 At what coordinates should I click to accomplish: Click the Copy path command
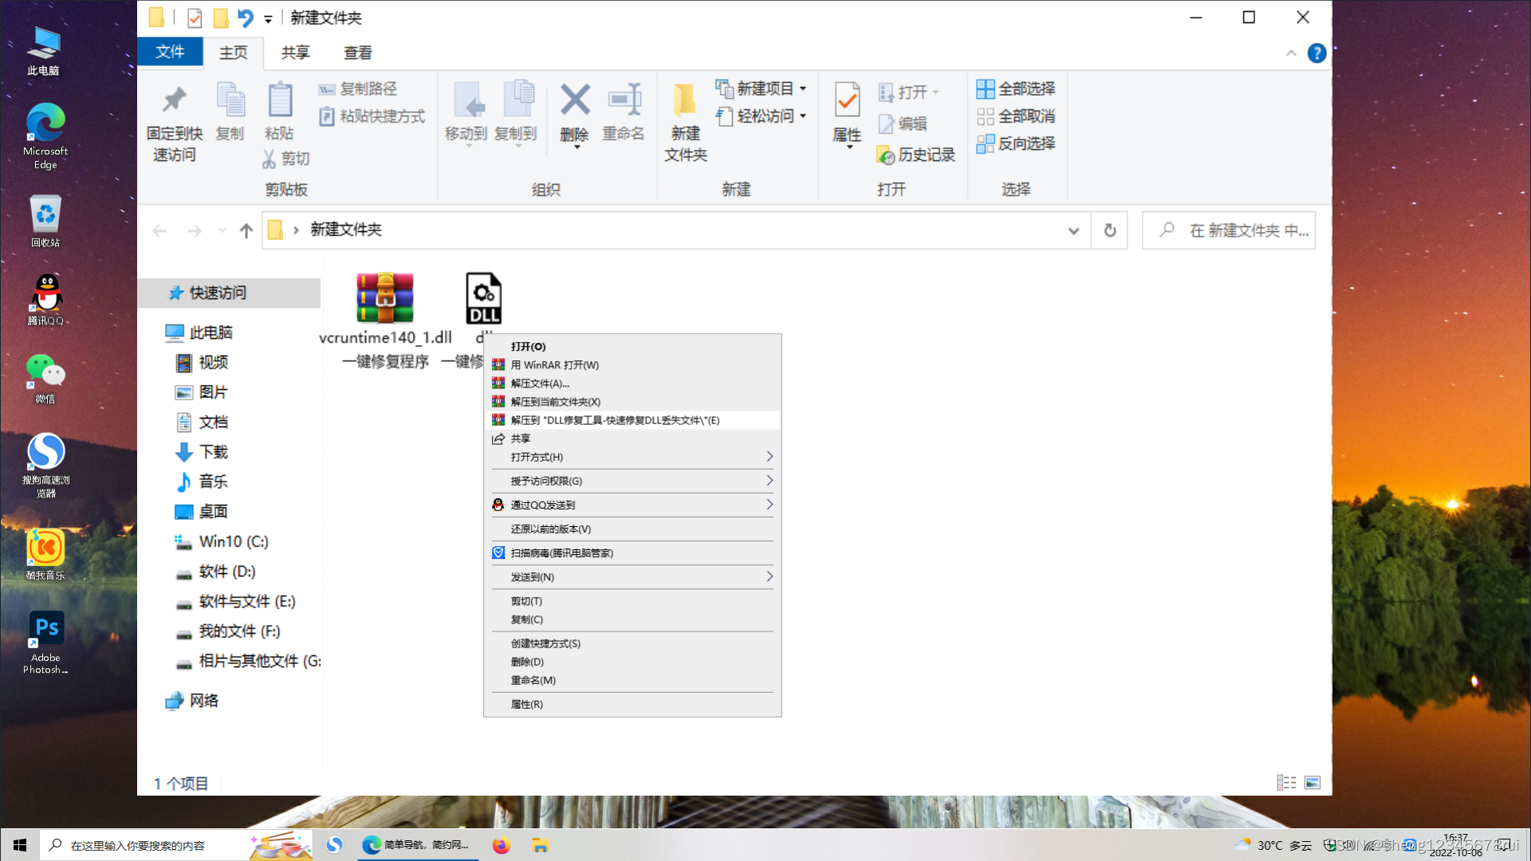(358, 89)
